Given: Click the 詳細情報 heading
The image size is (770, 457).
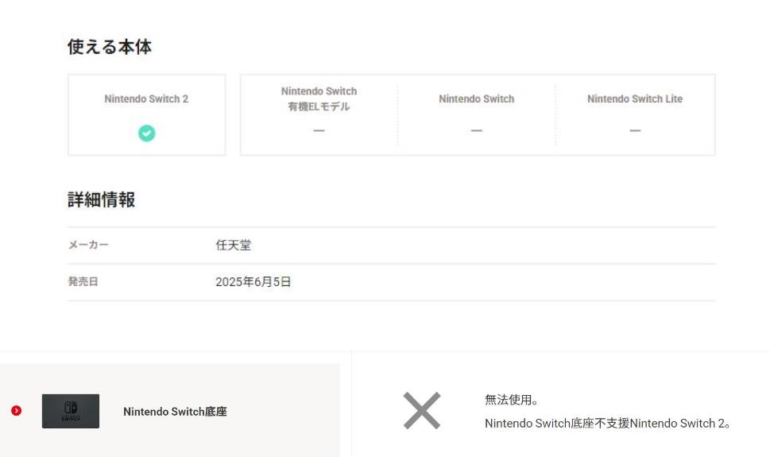Looking at the screenshot, I should point(101,200).
